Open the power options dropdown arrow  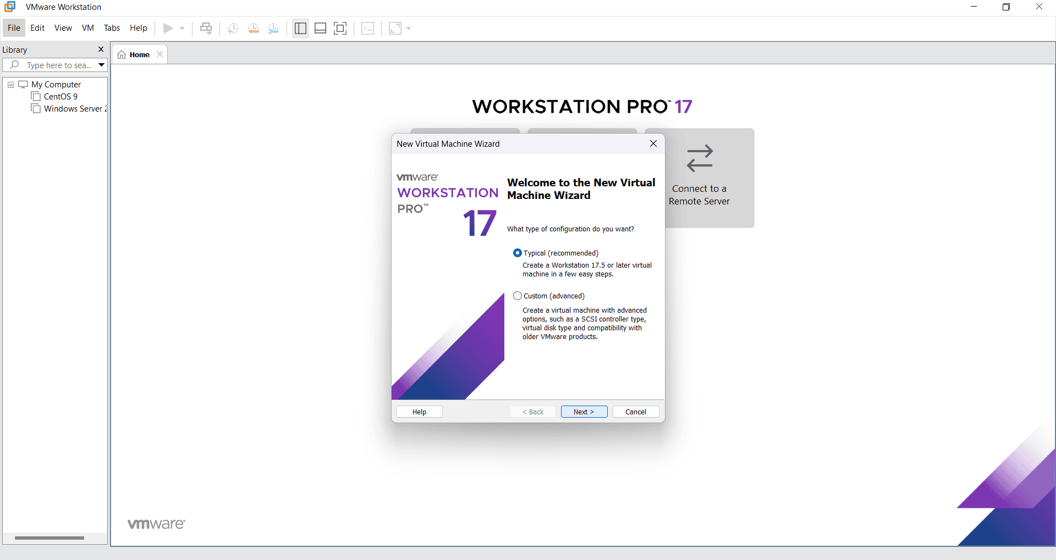182,28
